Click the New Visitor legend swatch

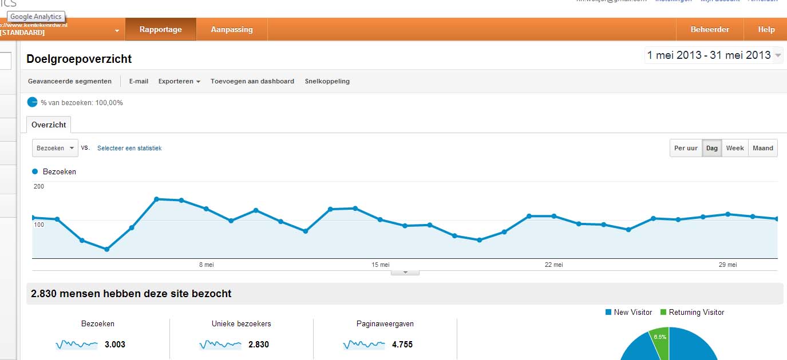click(x=608, y=312)
